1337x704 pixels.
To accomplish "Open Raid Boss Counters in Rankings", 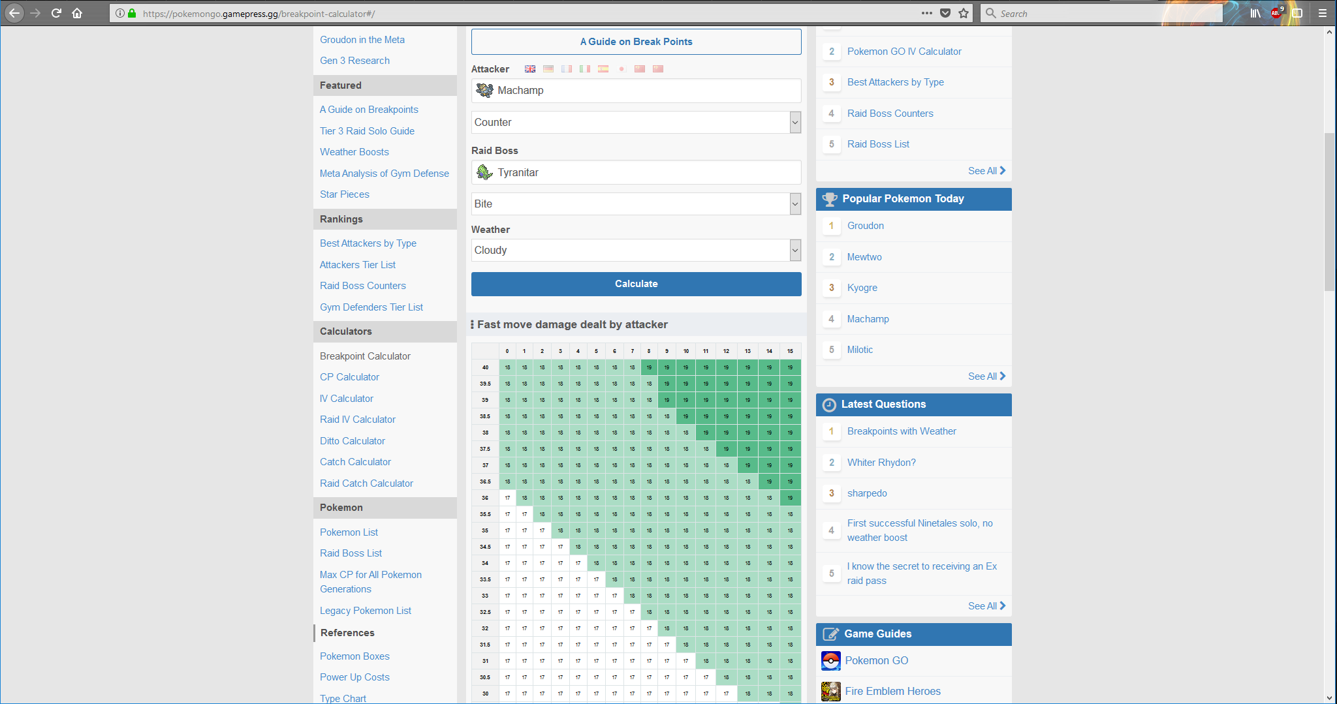I will click(362, 286).
